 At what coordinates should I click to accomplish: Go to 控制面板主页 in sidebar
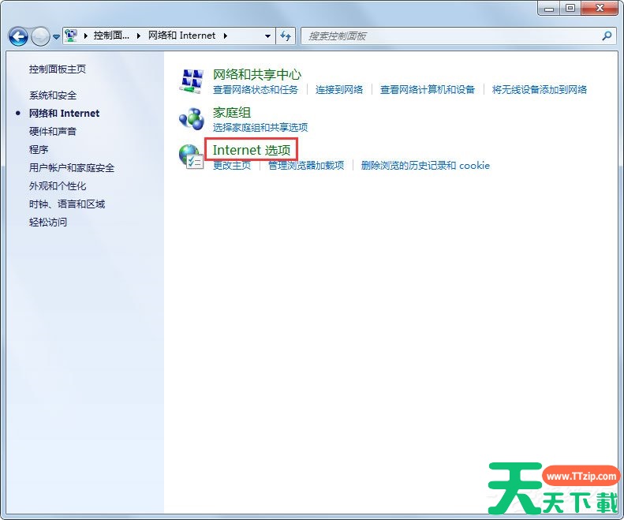58,69
